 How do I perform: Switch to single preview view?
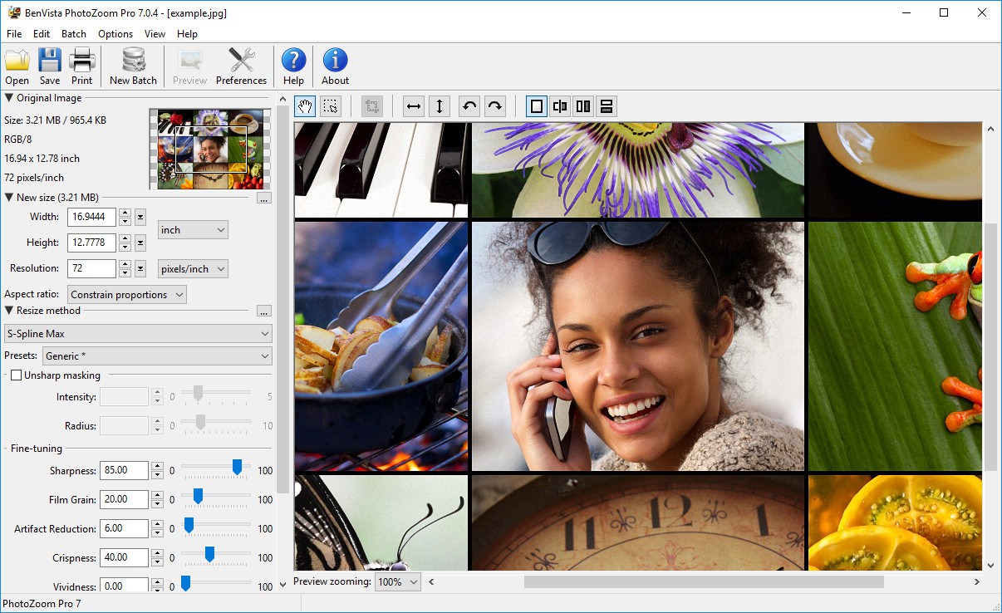click(x=537, y=106)
